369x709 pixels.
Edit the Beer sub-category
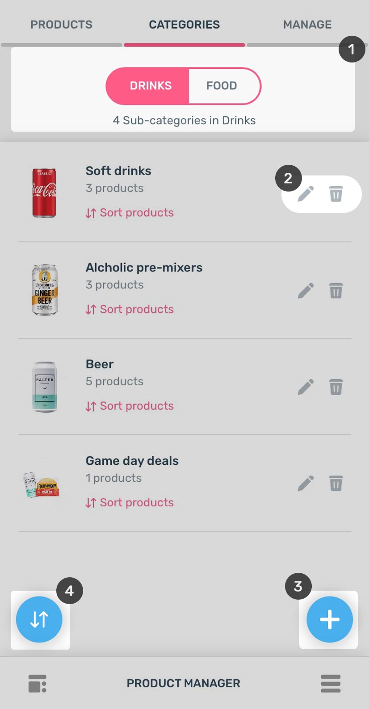tap(306, 387)
